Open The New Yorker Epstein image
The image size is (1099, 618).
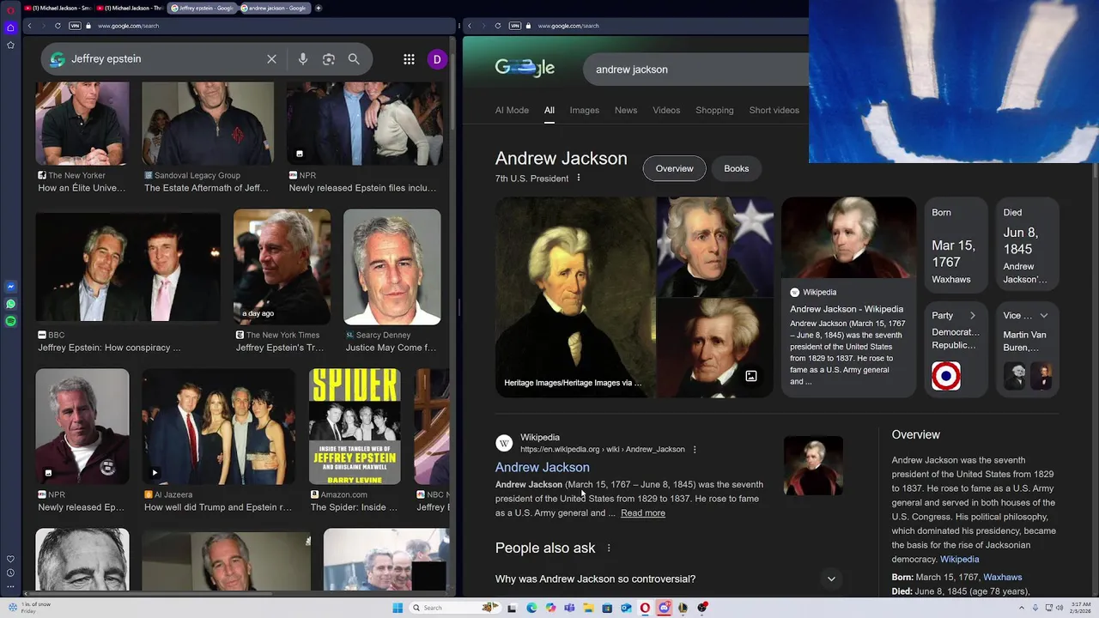pos(82,124)
